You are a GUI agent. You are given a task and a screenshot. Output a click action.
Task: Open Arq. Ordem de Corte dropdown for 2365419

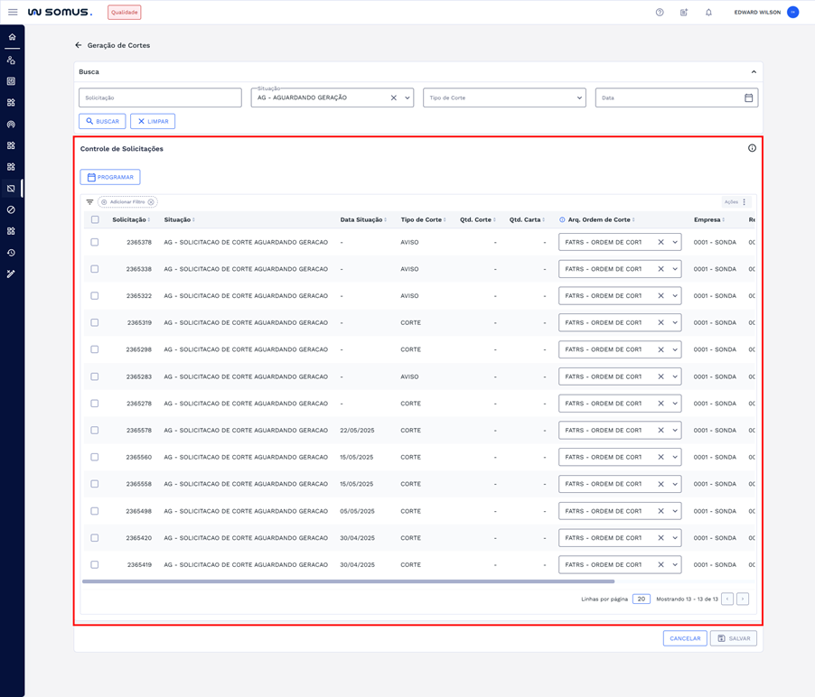click(x=675, y=565)
